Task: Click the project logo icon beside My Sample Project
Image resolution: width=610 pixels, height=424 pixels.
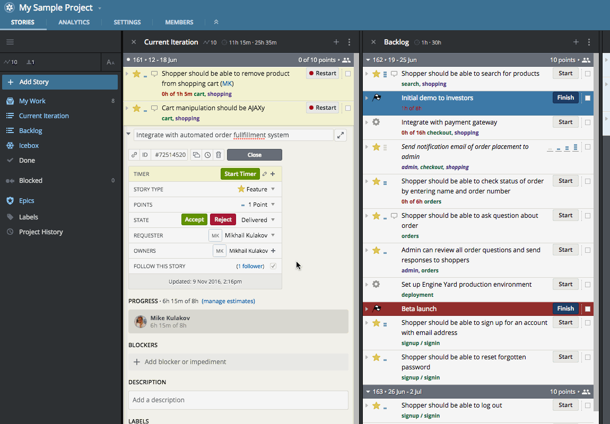Action: pyautogui.click(x=10, y=7)
